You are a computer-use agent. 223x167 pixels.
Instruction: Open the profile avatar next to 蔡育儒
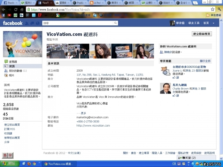click(x=172, y=23)
